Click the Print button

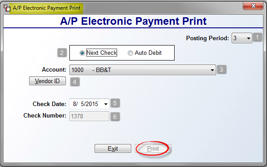[x=153, y=148]
